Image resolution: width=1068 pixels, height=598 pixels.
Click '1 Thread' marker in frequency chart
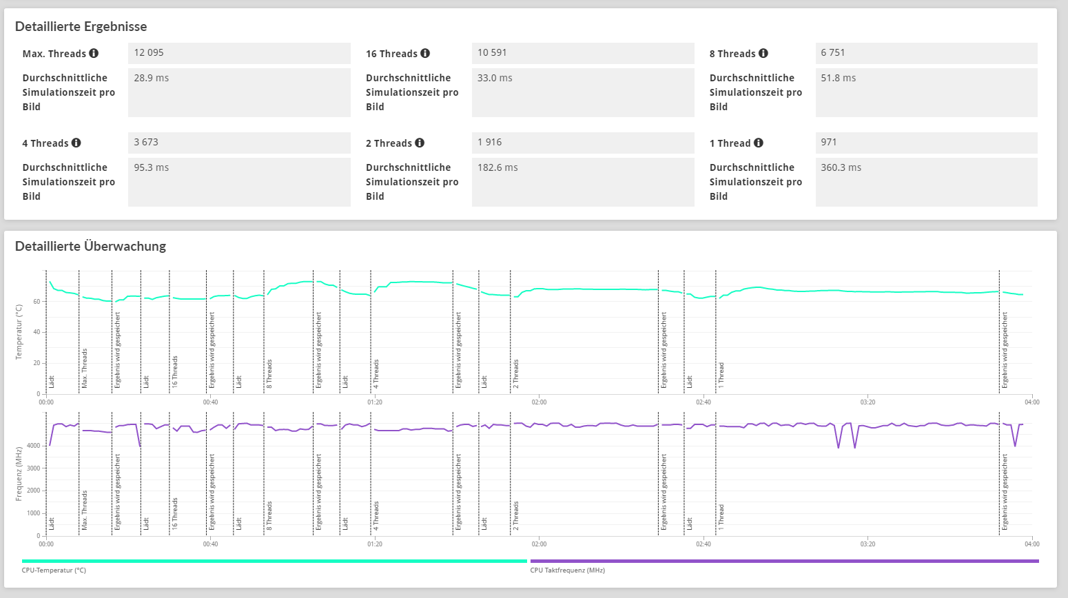tap(721, 517)
